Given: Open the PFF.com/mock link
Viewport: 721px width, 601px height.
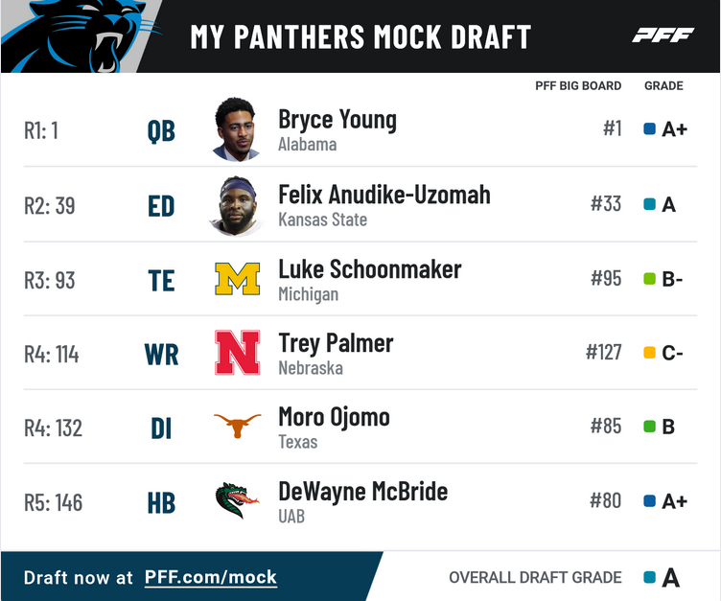Looking at the screenshot, I should (211, 577).
